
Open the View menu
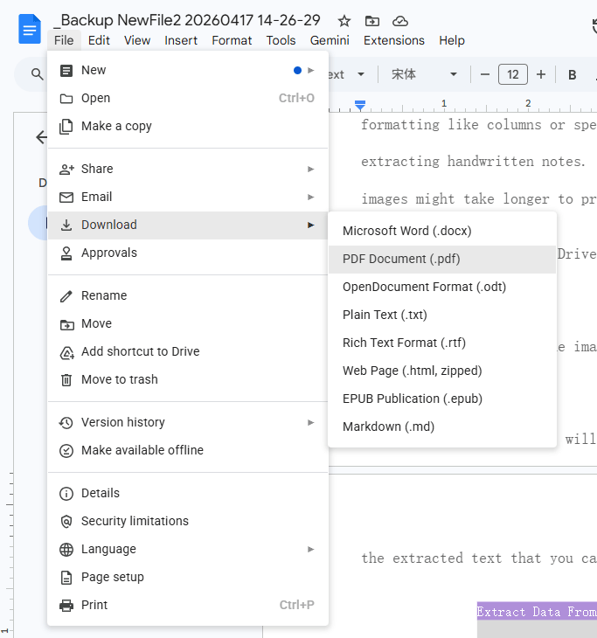pyautogui.click(x=137, y=41)
